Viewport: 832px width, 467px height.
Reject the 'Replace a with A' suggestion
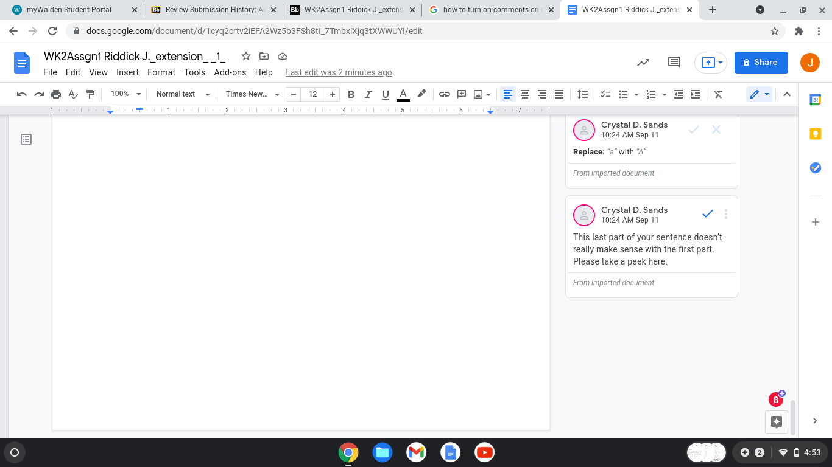point(716,129)
